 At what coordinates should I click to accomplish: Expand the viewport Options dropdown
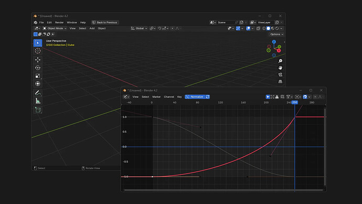pyautogui.click(x=276, y=34)
